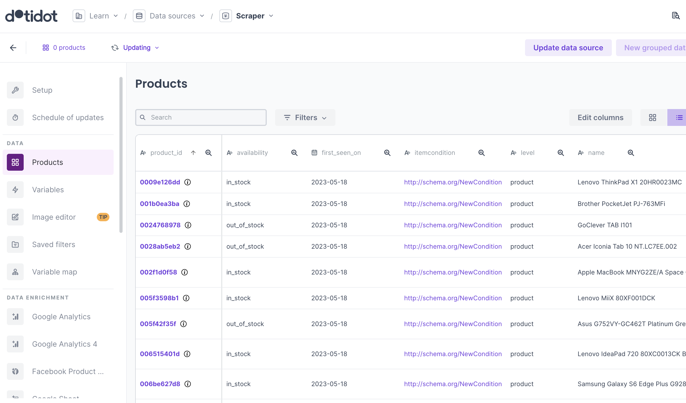Expand the Filters dropdown

[305, 117]
